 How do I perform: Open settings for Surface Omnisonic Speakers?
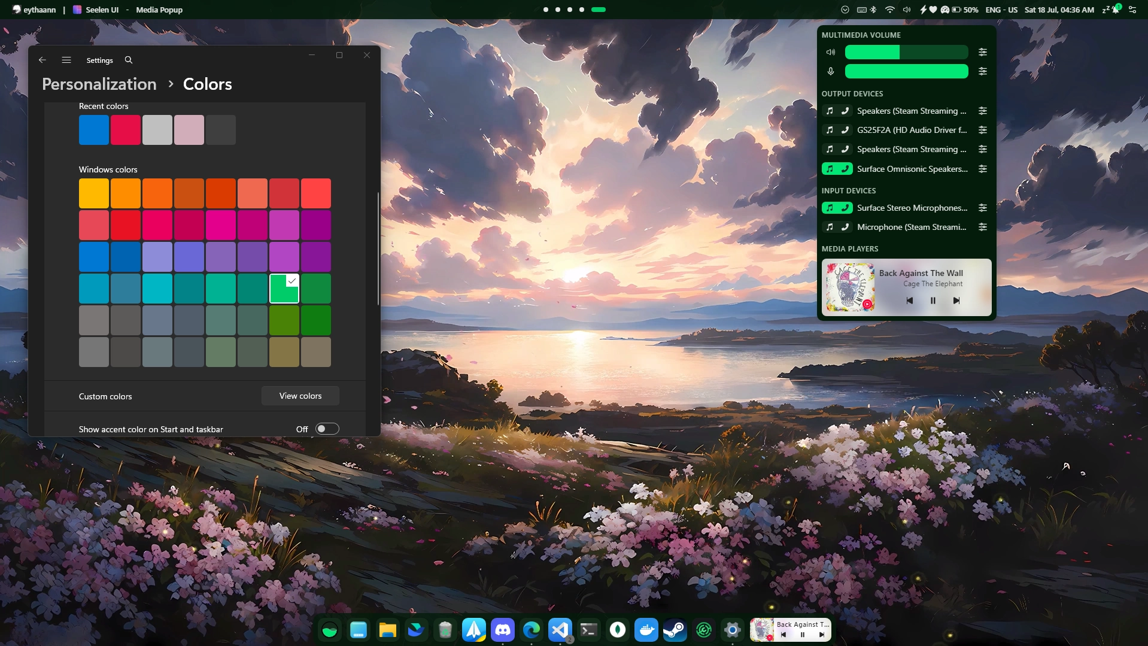[x=983, y=169]
